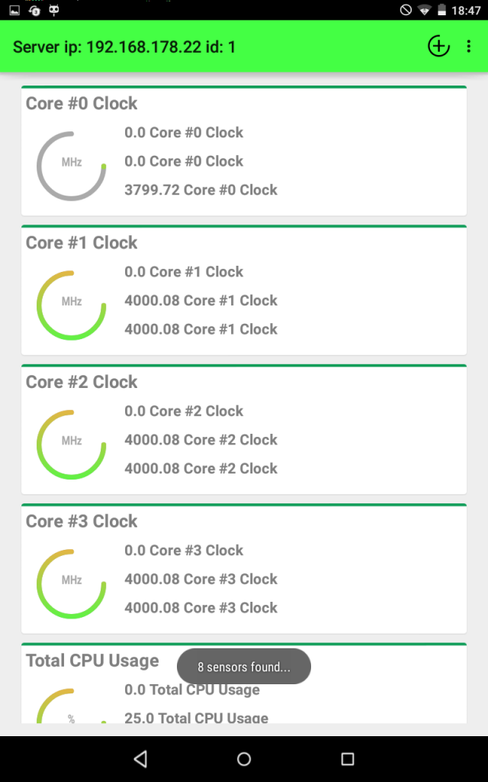Open the Total CPU Usage card title

coord(92,661)
